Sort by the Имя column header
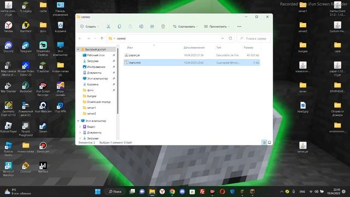The image size is (350, 197). point(130,48)
